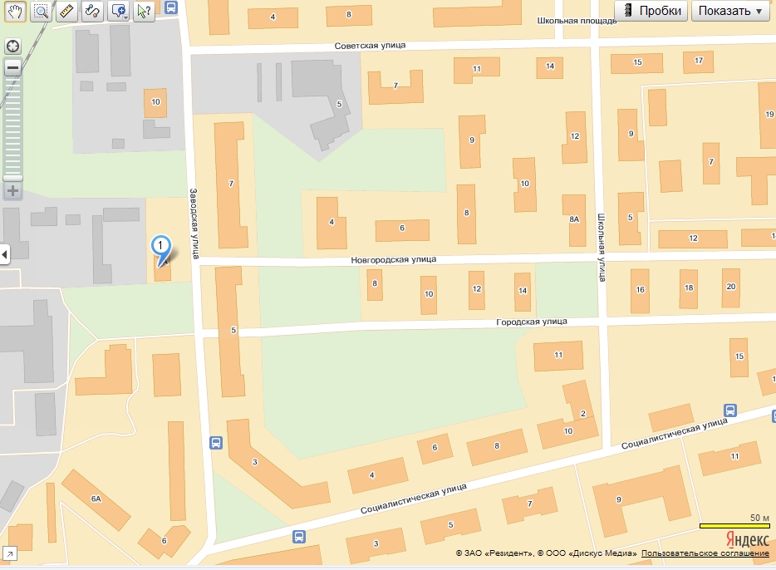
Task: Open the Показать dropdown menu
Action: coord(730,11)
